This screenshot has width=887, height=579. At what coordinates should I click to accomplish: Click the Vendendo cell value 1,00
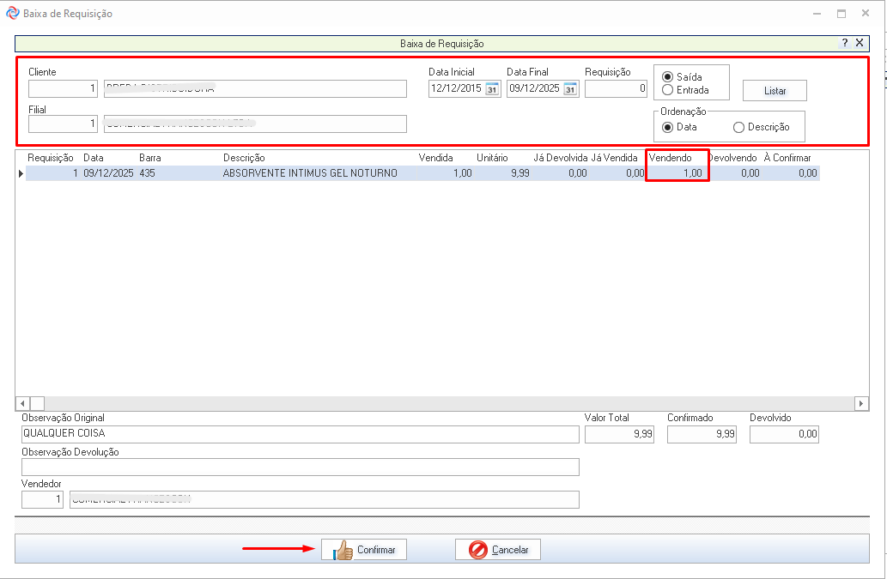click(677, 173)
